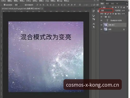Toggle lock all padlock in lock row
130x98 pixels.
116,14
